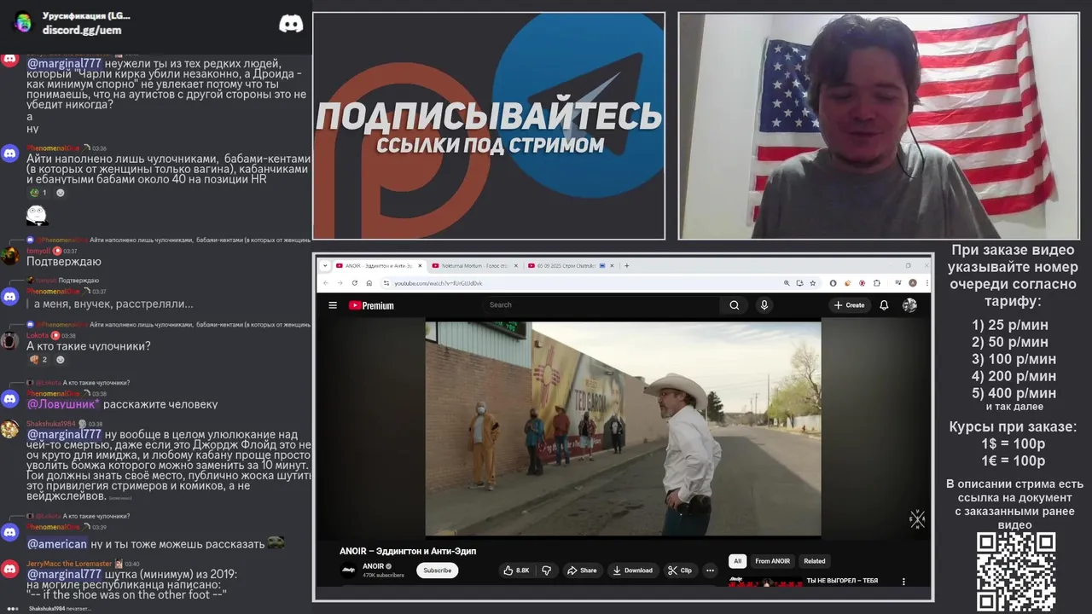This screenshot has width=1092, height=614.
Task: Open the YouTube hamburger guide menu
Action: click(333, 305)
